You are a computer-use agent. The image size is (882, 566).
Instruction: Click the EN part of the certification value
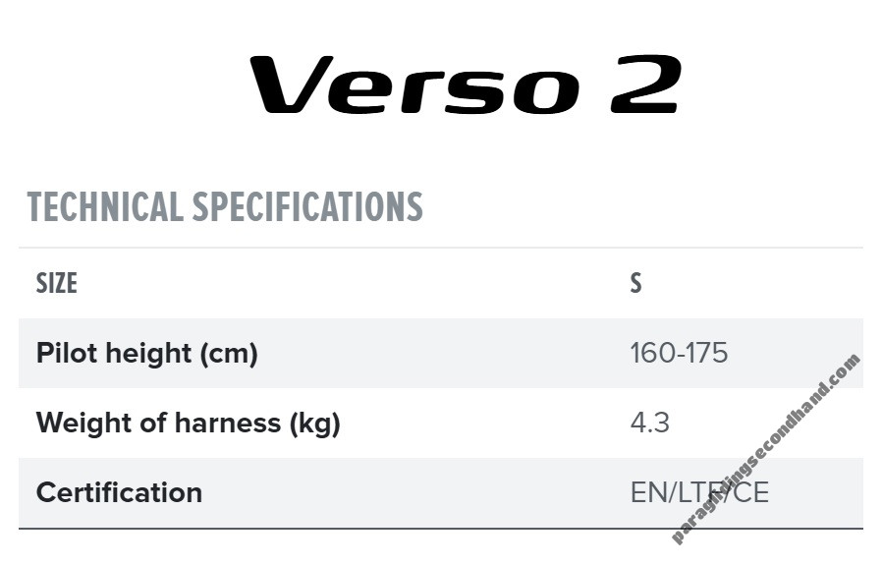click(647, 492)
